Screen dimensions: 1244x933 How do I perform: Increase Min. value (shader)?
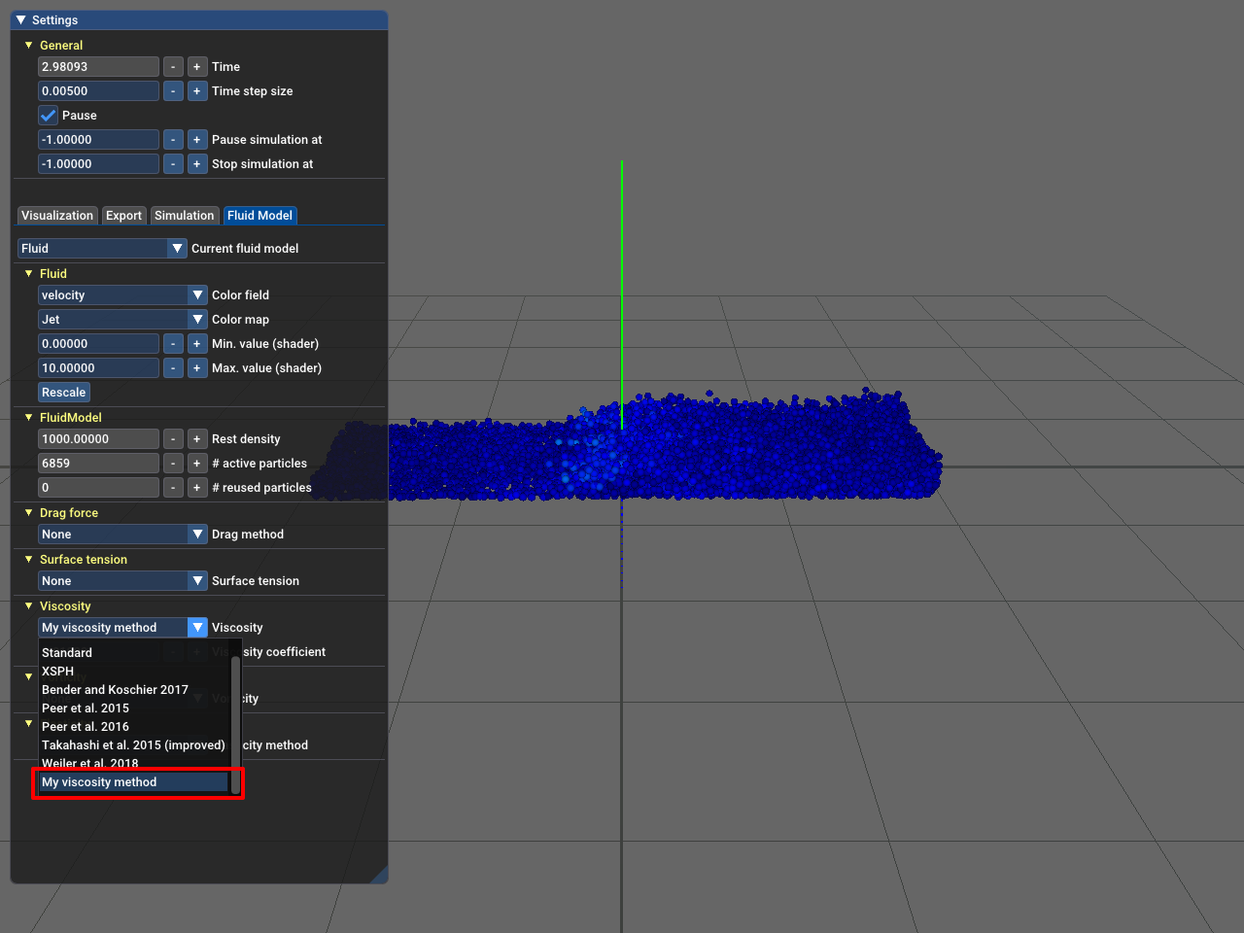pyautogui.click(x=196, y=344)
